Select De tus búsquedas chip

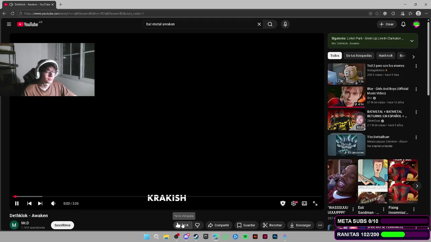359,55
